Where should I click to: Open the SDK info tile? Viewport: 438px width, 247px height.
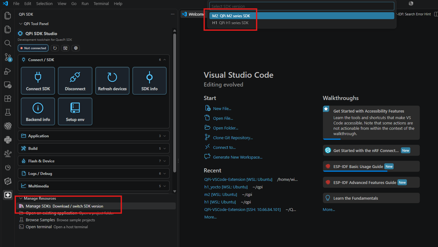pos(149,81)
